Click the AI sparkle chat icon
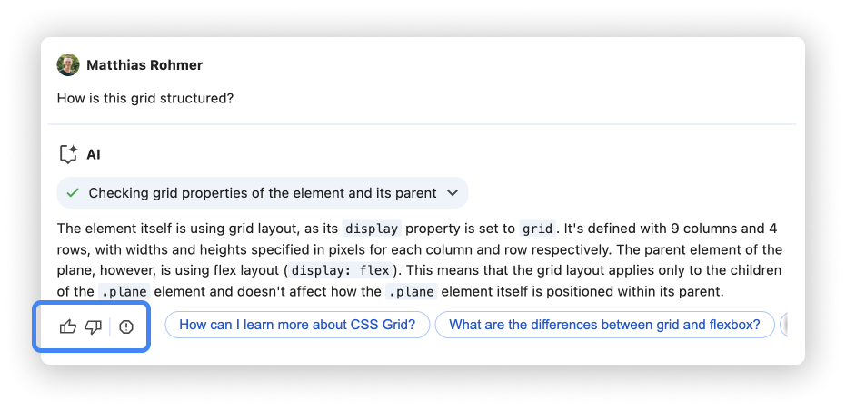The width and height of the screenshot is (846, 409). [x=67, y=155]
